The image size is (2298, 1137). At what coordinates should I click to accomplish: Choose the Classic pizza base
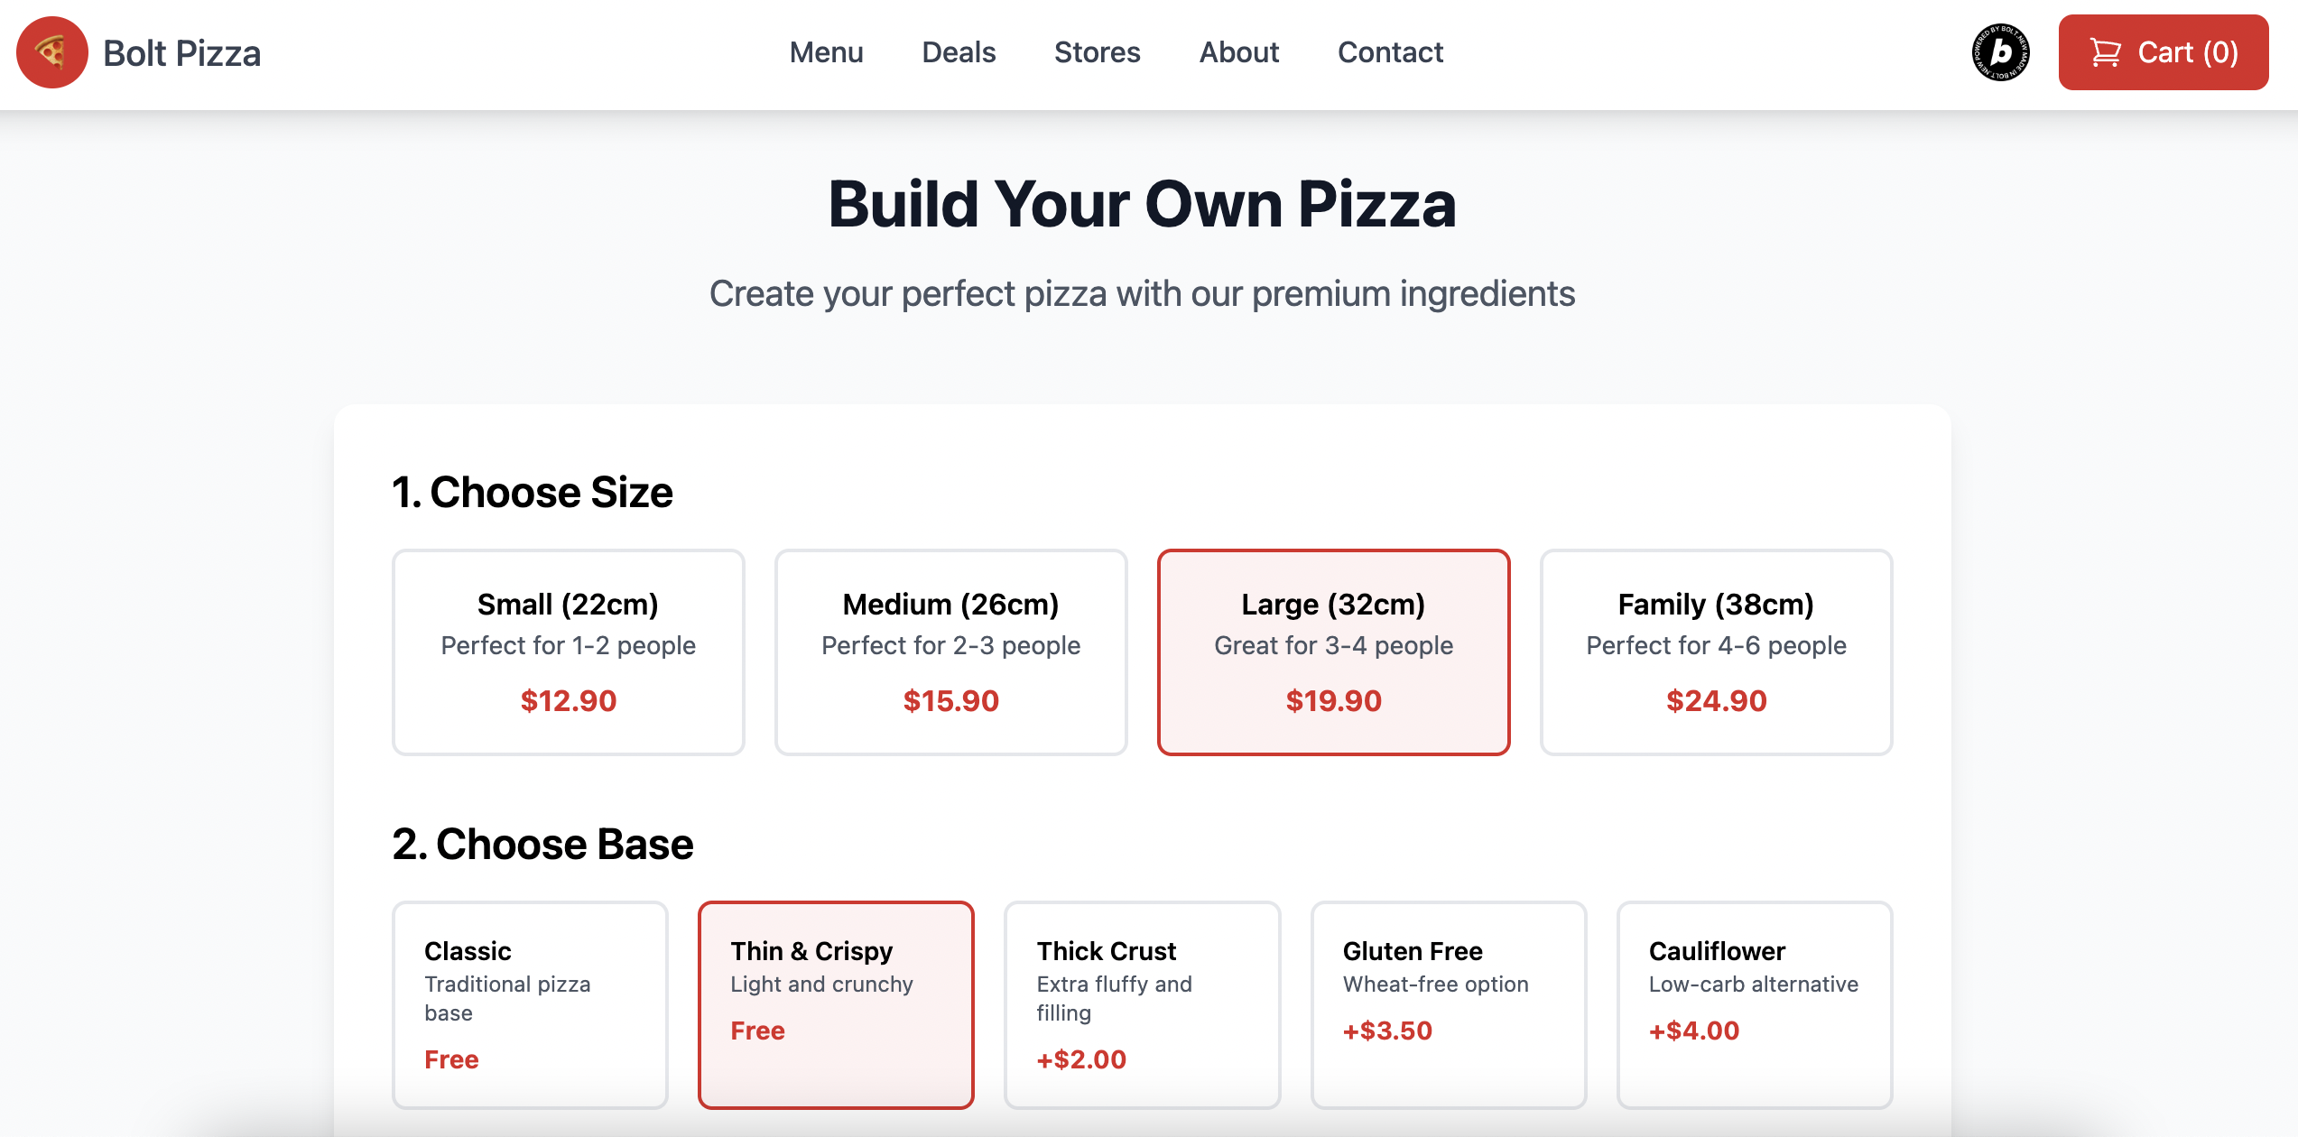tap(530, 1003)
